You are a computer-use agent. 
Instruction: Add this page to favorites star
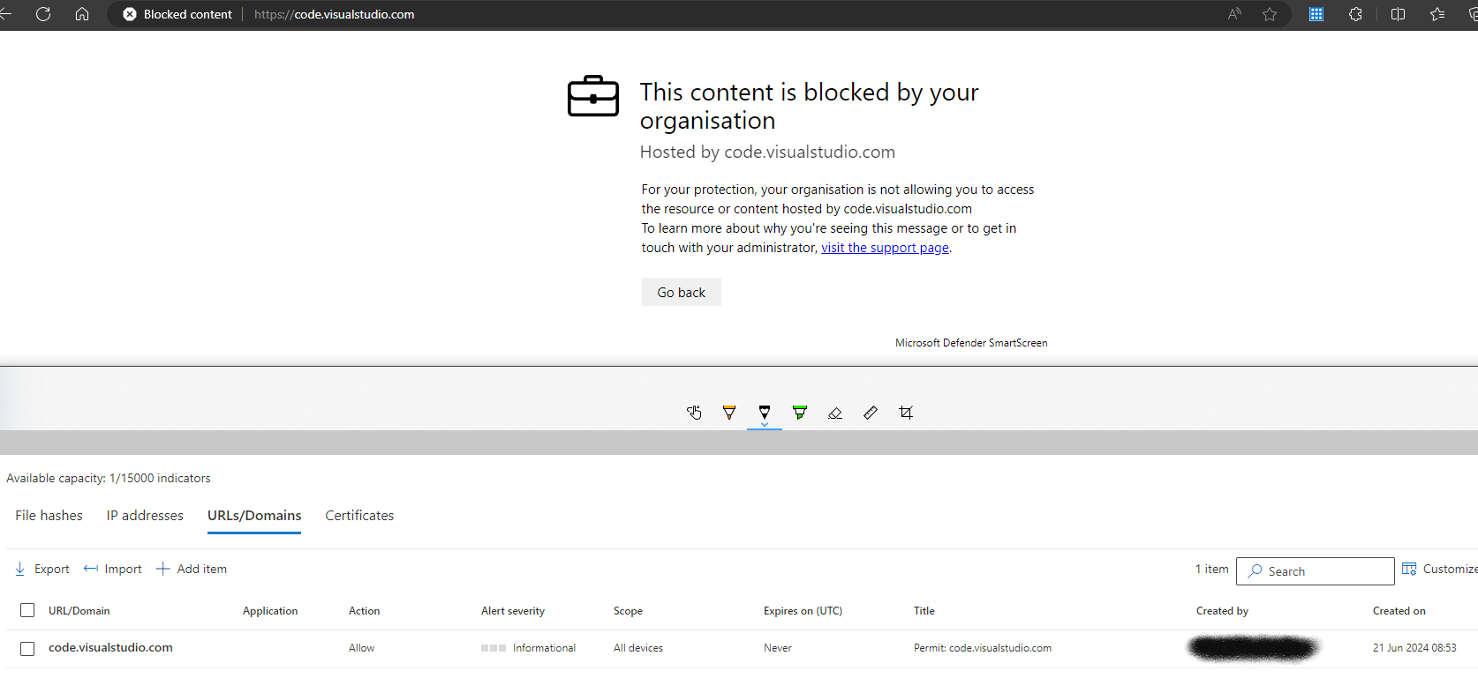(1270, 14)
